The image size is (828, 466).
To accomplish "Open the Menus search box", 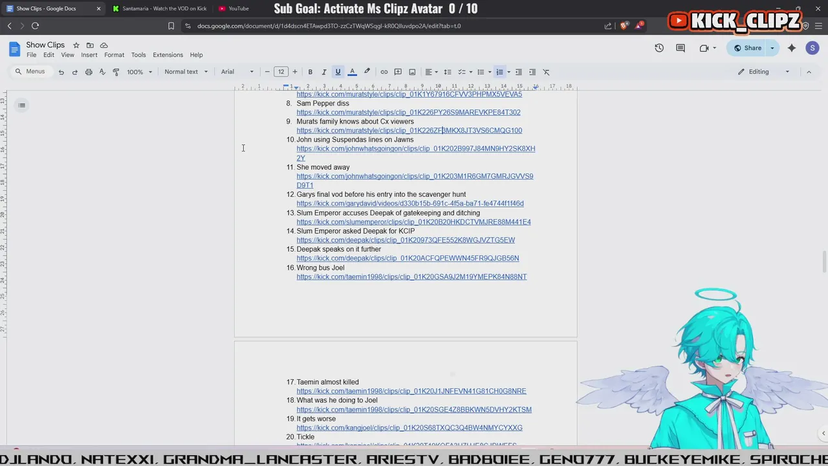I will click(x=30, y=71).
